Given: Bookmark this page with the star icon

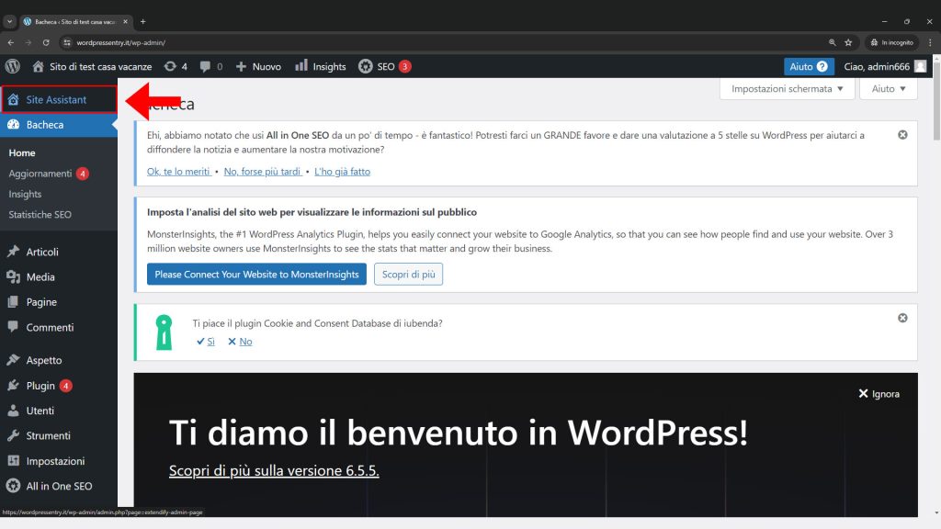Looking at the screenshot, I should pyautogui.click(x=848, y=42).
